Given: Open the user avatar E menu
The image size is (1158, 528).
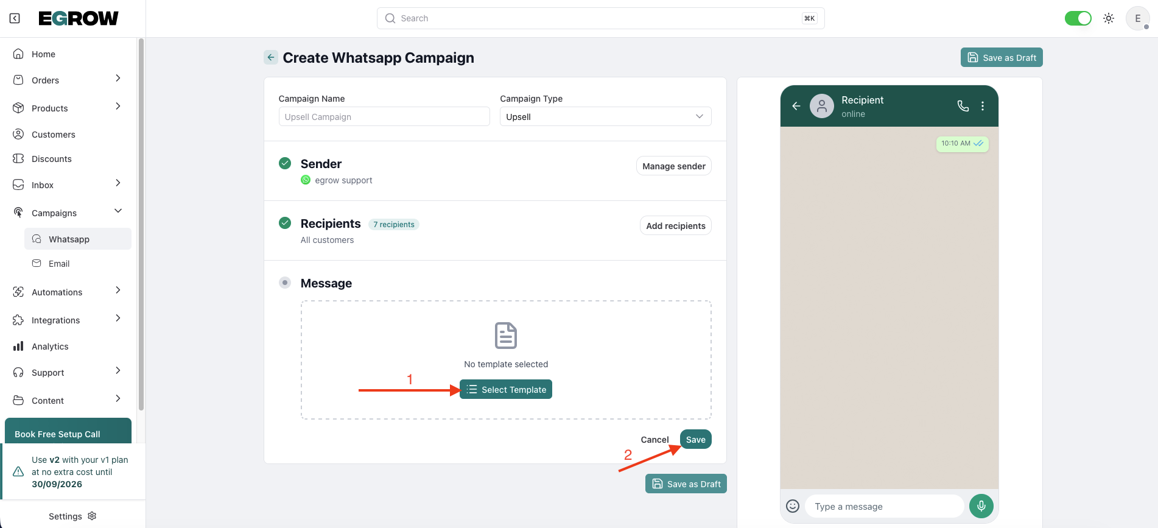Looking at the screenshot, I should (x=1137, y=18).
